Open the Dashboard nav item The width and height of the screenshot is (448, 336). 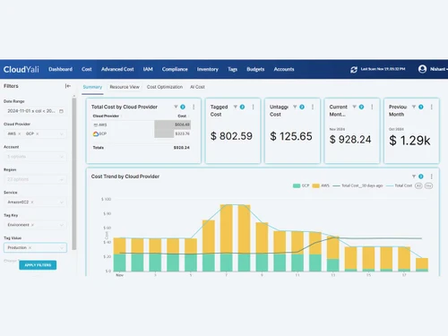[x=60, y=69]
